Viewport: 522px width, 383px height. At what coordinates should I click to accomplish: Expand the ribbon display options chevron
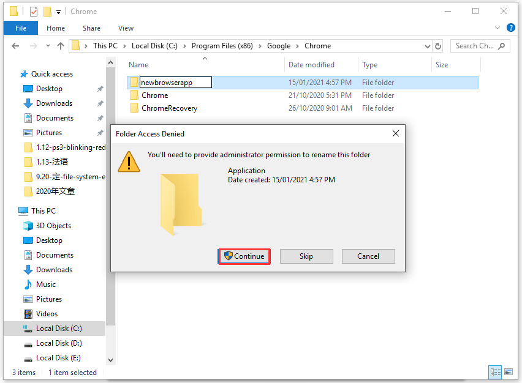497,28
